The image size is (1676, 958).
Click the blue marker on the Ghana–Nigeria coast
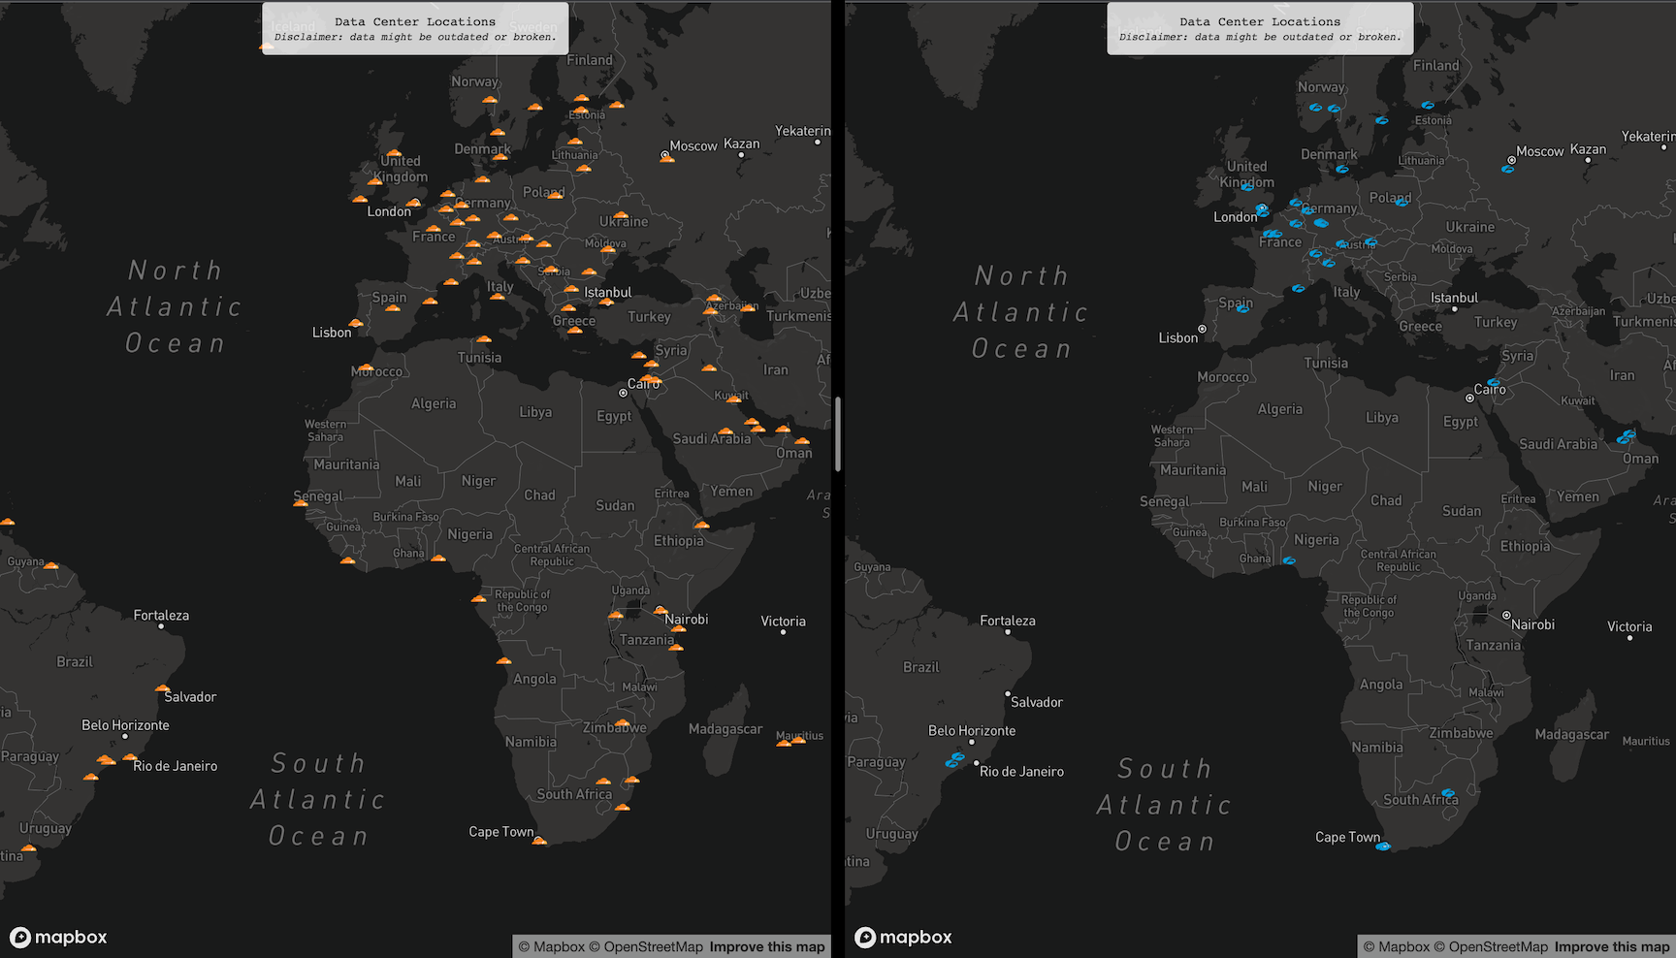click(x=1289, y=560)
